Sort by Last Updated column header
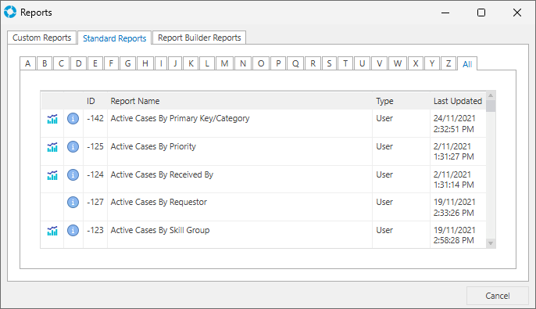The height and width of the screenshot is (309, 536). pyautogui.click(x=458, y=101)
